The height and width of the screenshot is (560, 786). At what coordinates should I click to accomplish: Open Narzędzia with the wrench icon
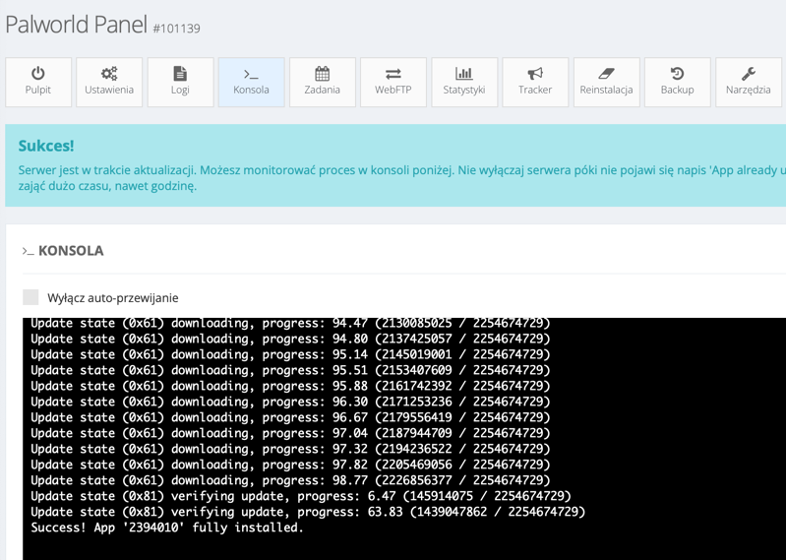pyautogui.click(x=748, y=74)
